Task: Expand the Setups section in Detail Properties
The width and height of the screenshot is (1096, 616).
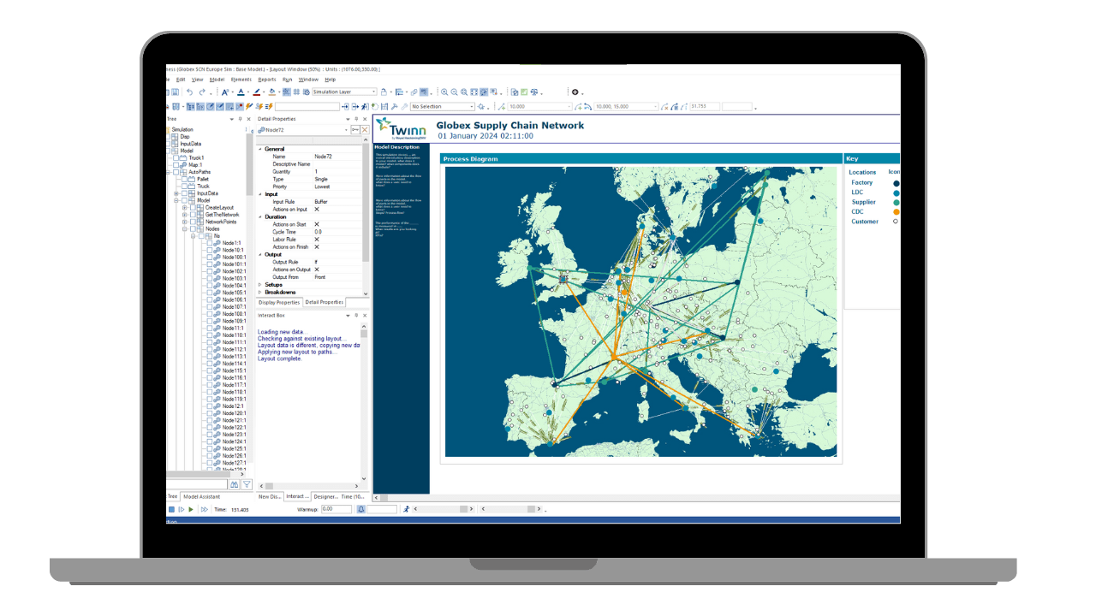Action: 262,283
